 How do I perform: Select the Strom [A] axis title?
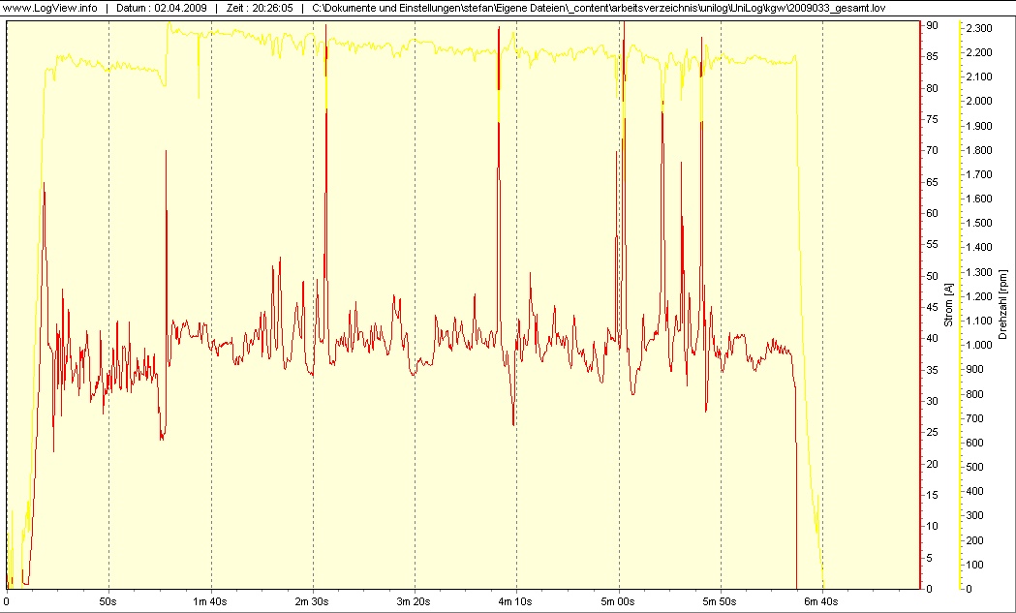[x=949, y=305]
